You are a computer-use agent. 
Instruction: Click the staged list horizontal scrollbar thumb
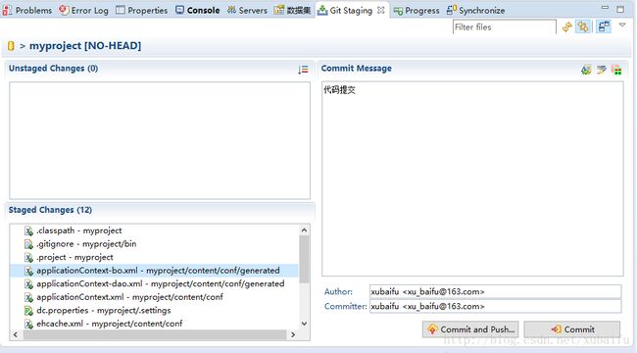point(155,334)
